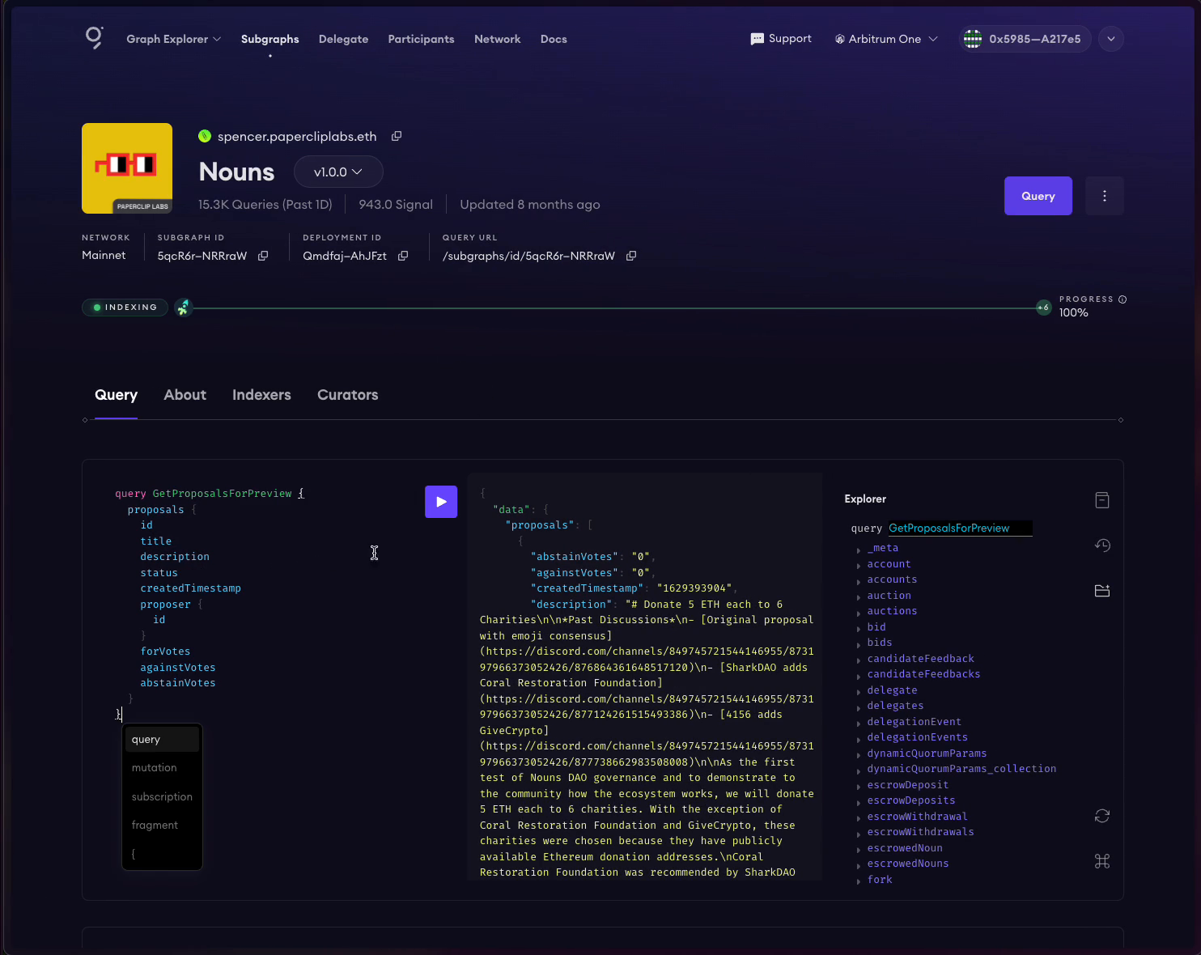
Task: Click the 'description' field in query editor
Action: click(175, 557)
